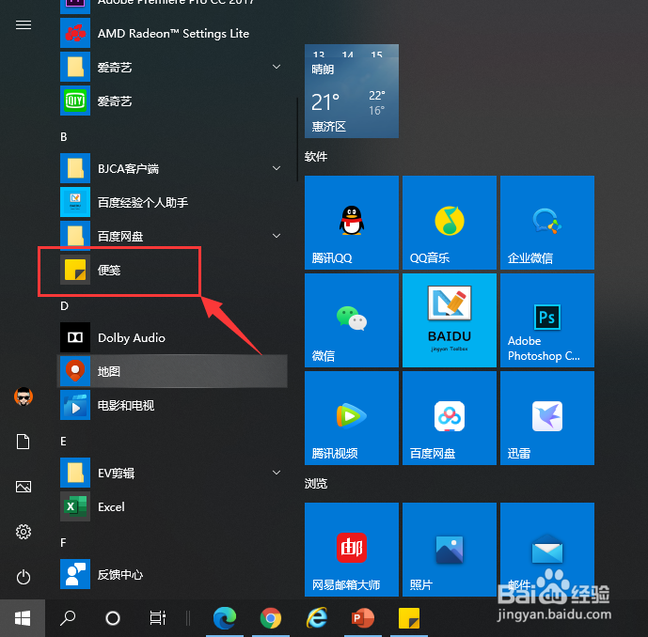Open AMD Radeon Settings Lite app
The height and width of the screenshot is (637, 648).
pos(172,34)
